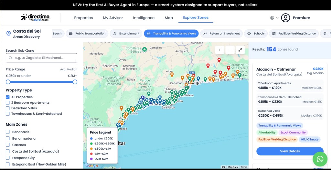Image resolution: width=331 pixels, height=170 pixels.
Task: Open the My Advisor menu item
Action: (x=113, y=18)
